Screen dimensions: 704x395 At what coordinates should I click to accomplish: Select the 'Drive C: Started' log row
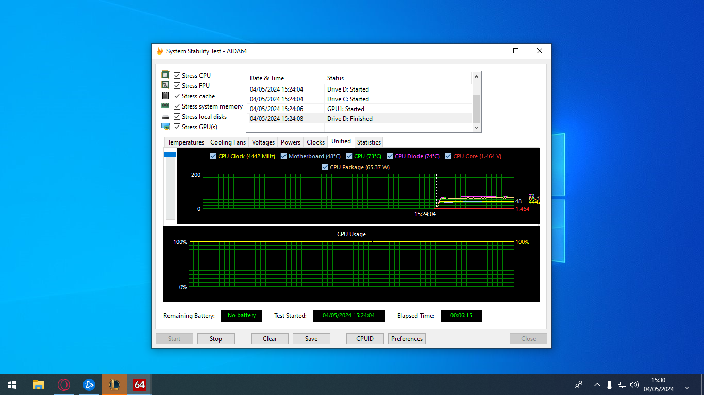[359, 99]
